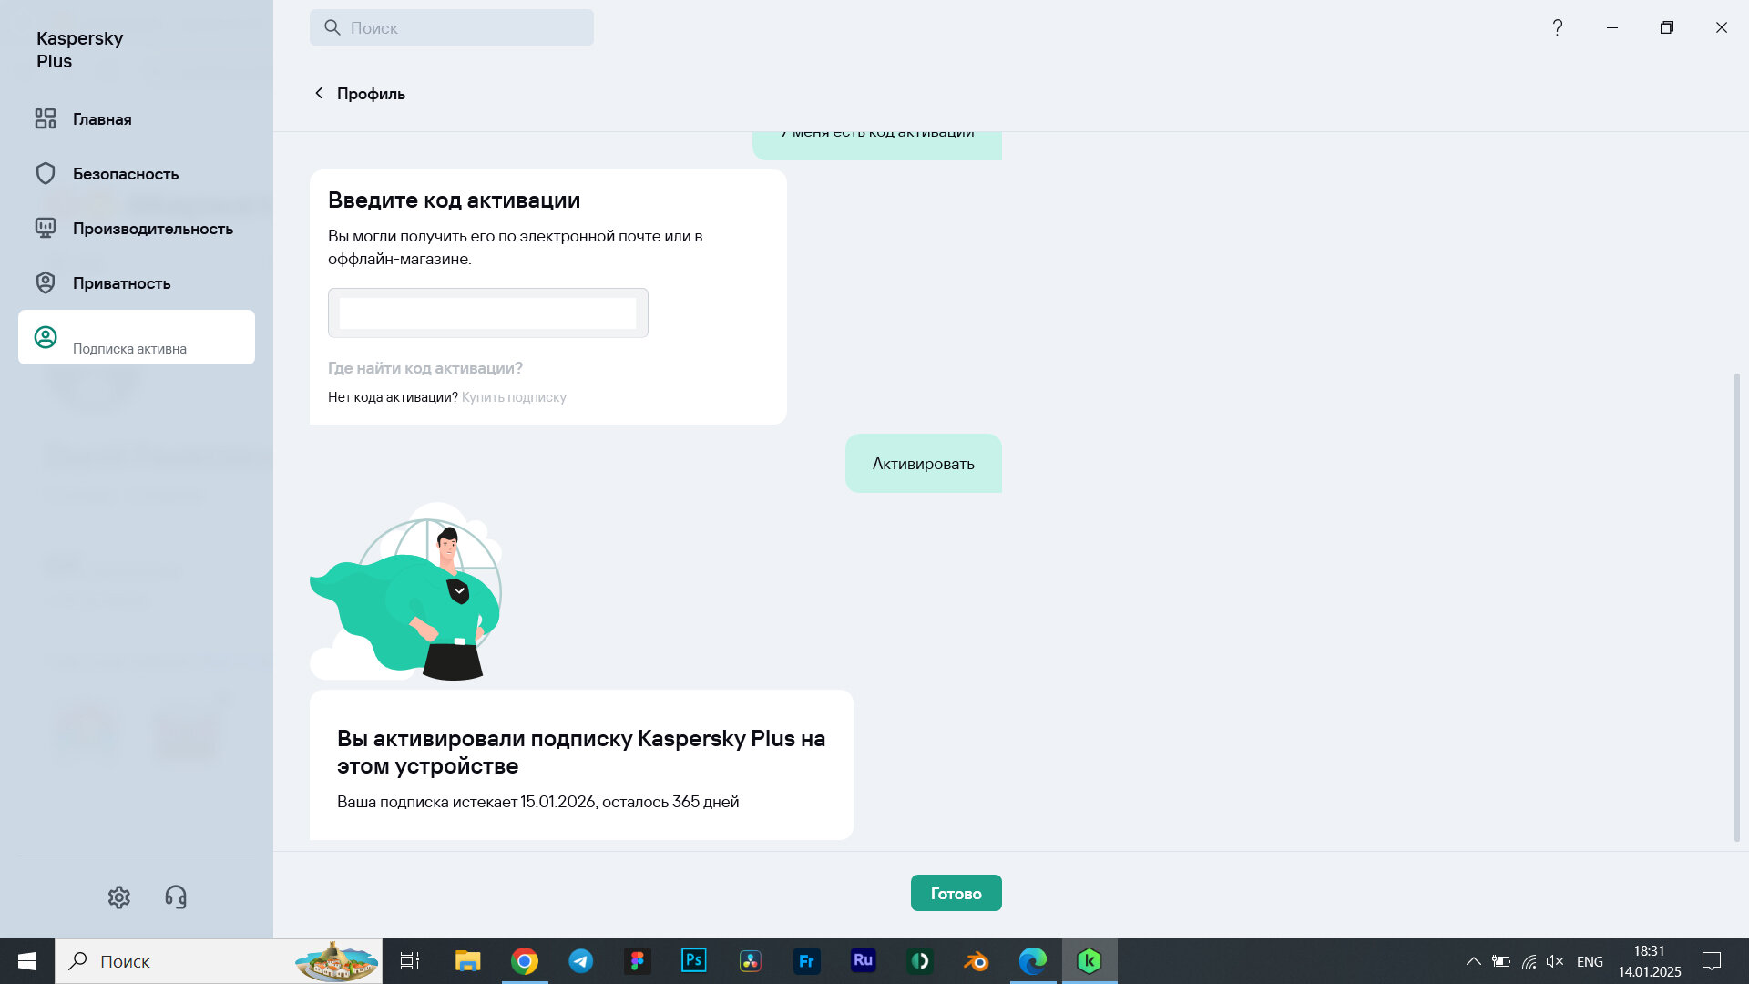Focus the Поиск search field

[452, 27]
